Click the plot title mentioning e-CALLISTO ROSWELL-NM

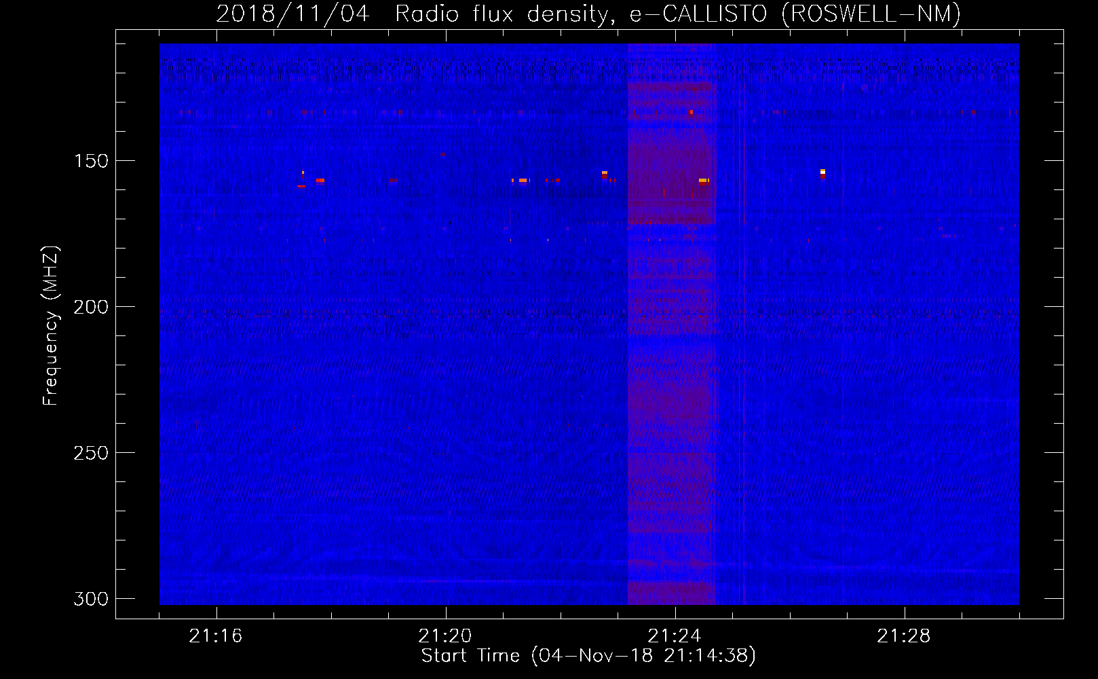[x=588, y=14]
